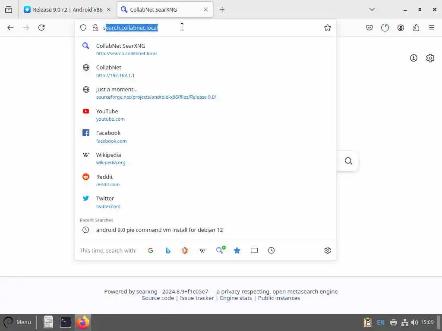Go forward with the forward arrow
Image resolution: width=442 pixels, height=331 pixels.
coord(26,28)
